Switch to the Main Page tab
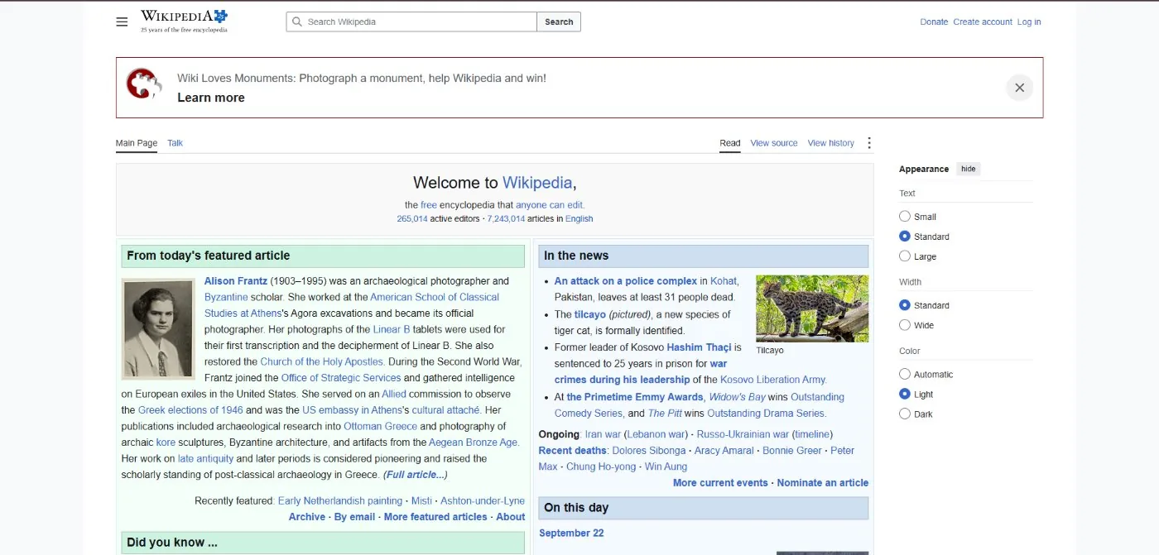This screenshot has width=1159, height=555. [136, 143]
